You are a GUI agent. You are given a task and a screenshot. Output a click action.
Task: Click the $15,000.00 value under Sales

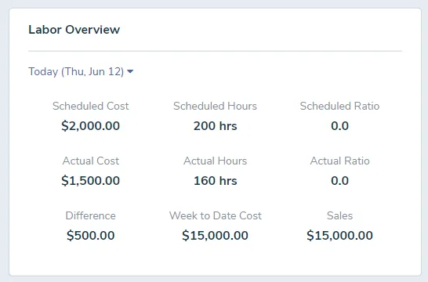[x=340, y=236]
